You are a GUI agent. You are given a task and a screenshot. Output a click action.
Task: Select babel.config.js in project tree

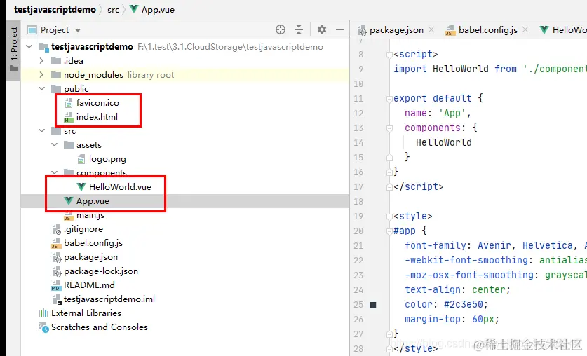click(x=93, y=243)
